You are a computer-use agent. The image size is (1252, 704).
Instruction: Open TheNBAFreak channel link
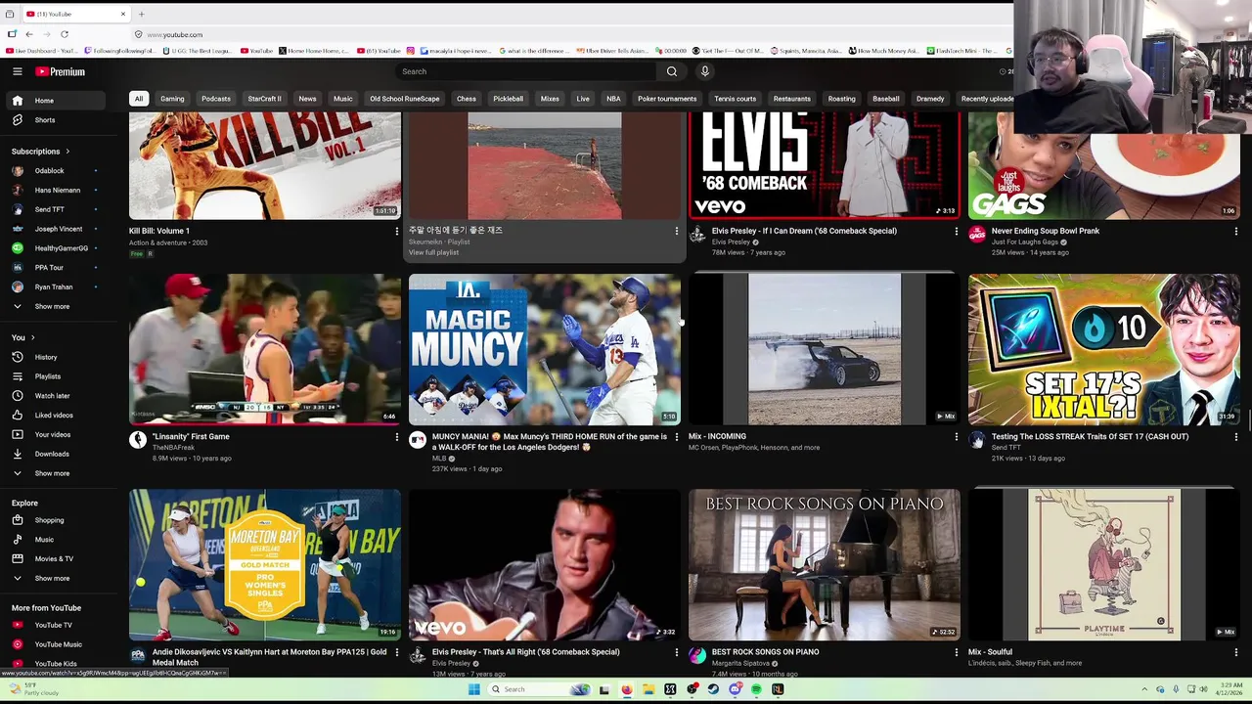point(173,448)
